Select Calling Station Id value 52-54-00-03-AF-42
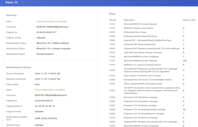This screenshot has height=127, width=198. (45, 106)
